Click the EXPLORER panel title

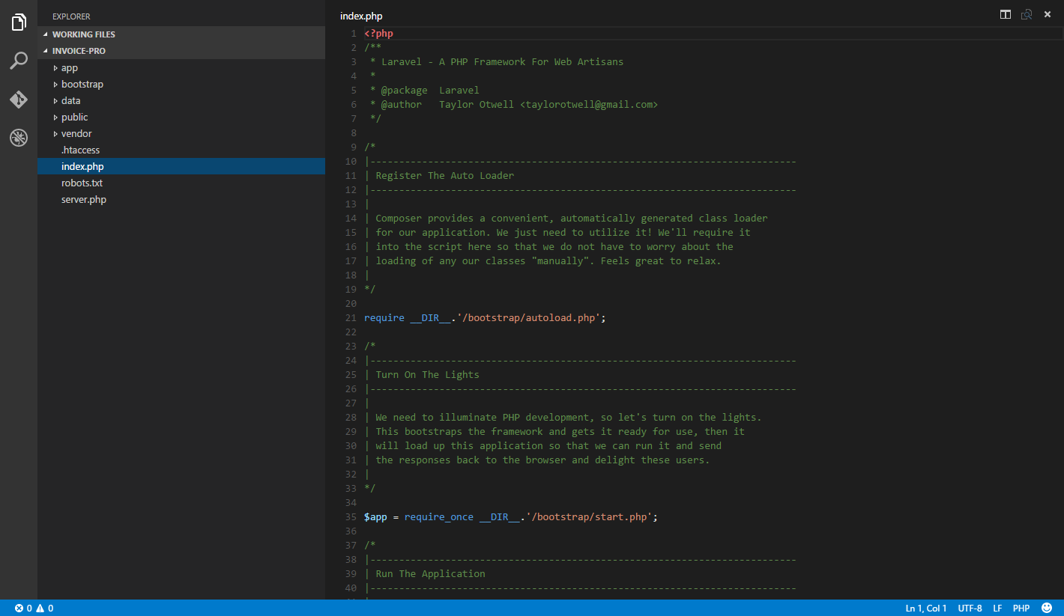coord(71,16)
